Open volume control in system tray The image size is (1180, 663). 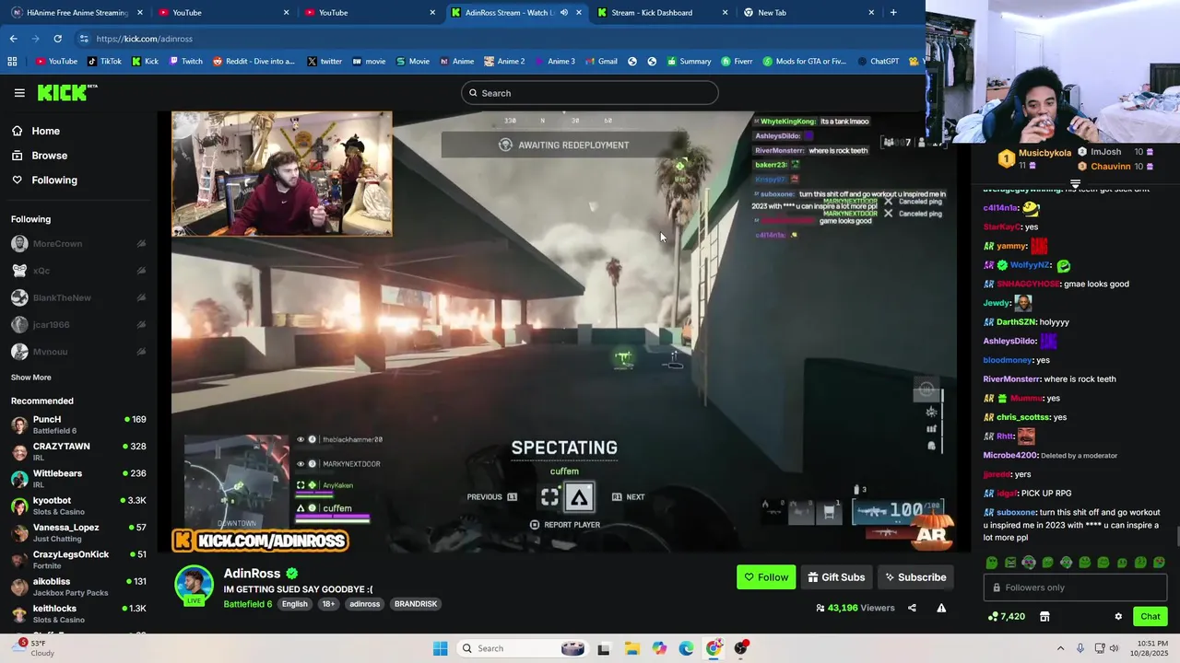click(x=1114, y=648)
